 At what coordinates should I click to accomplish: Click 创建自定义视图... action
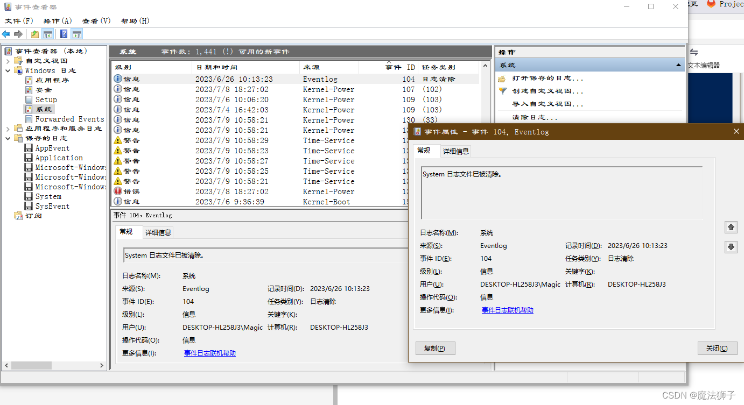[x=548, y=91]
